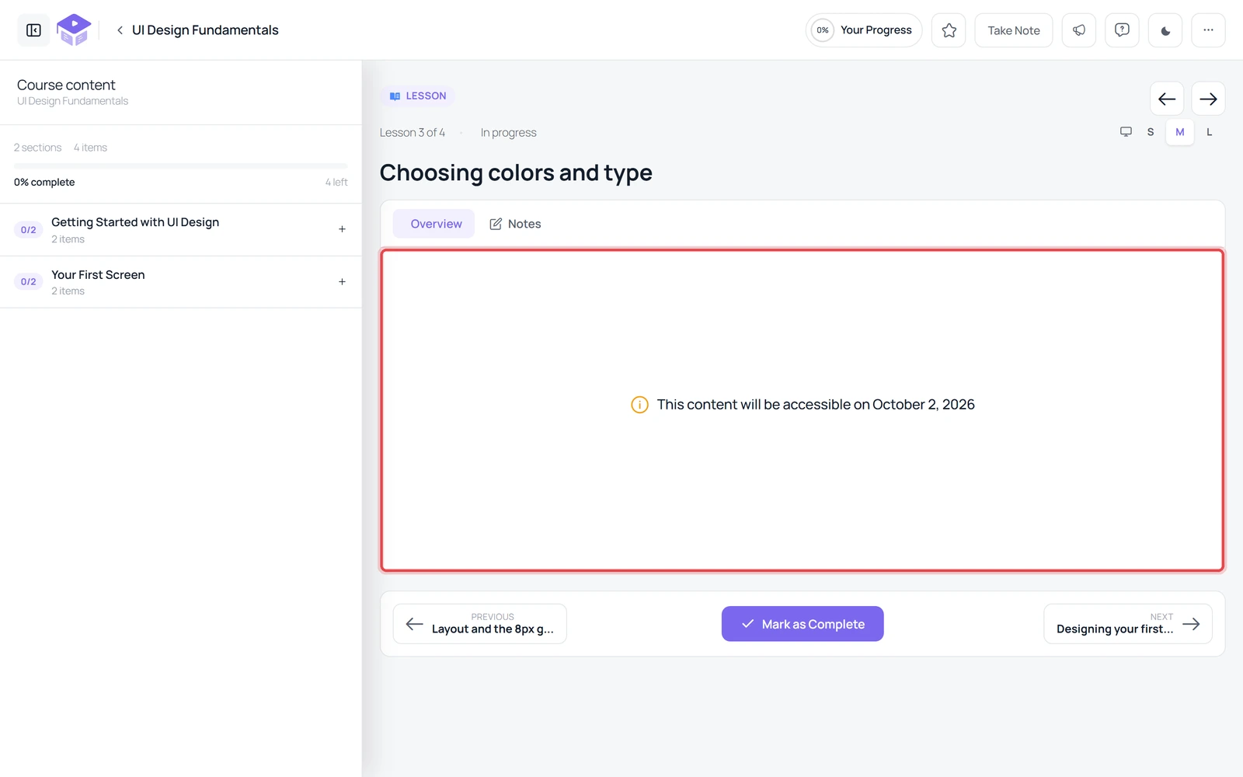Set content width to M
This screenshot has height=777, width=1243.
tap(1179, 132)
